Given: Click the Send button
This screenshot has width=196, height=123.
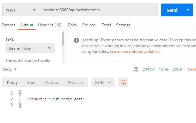Looking at the screenshot, I should click(172, 10).
